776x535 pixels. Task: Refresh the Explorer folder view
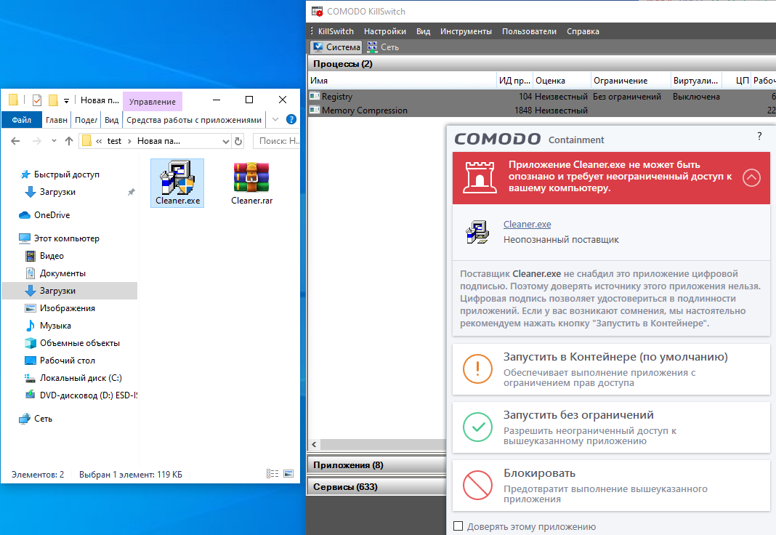coord(238,141)
